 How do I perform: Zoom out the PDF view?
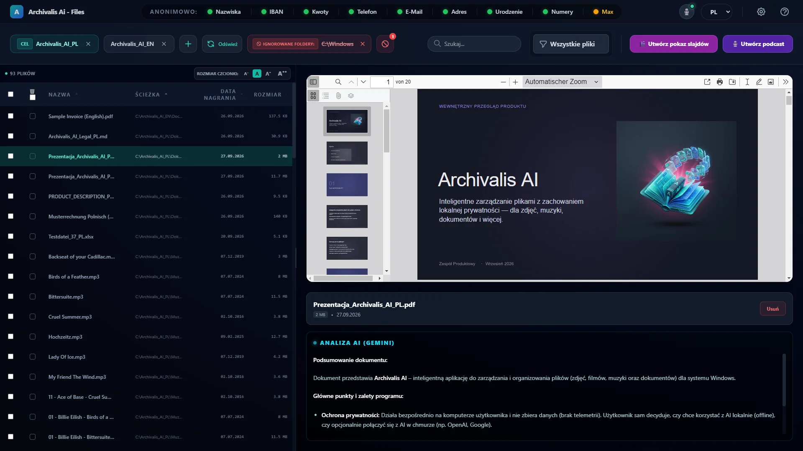tap(503, 82)
